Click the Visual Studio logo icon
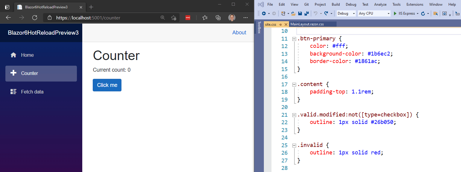This screenshot has width=461, height=172. [261, 4]
